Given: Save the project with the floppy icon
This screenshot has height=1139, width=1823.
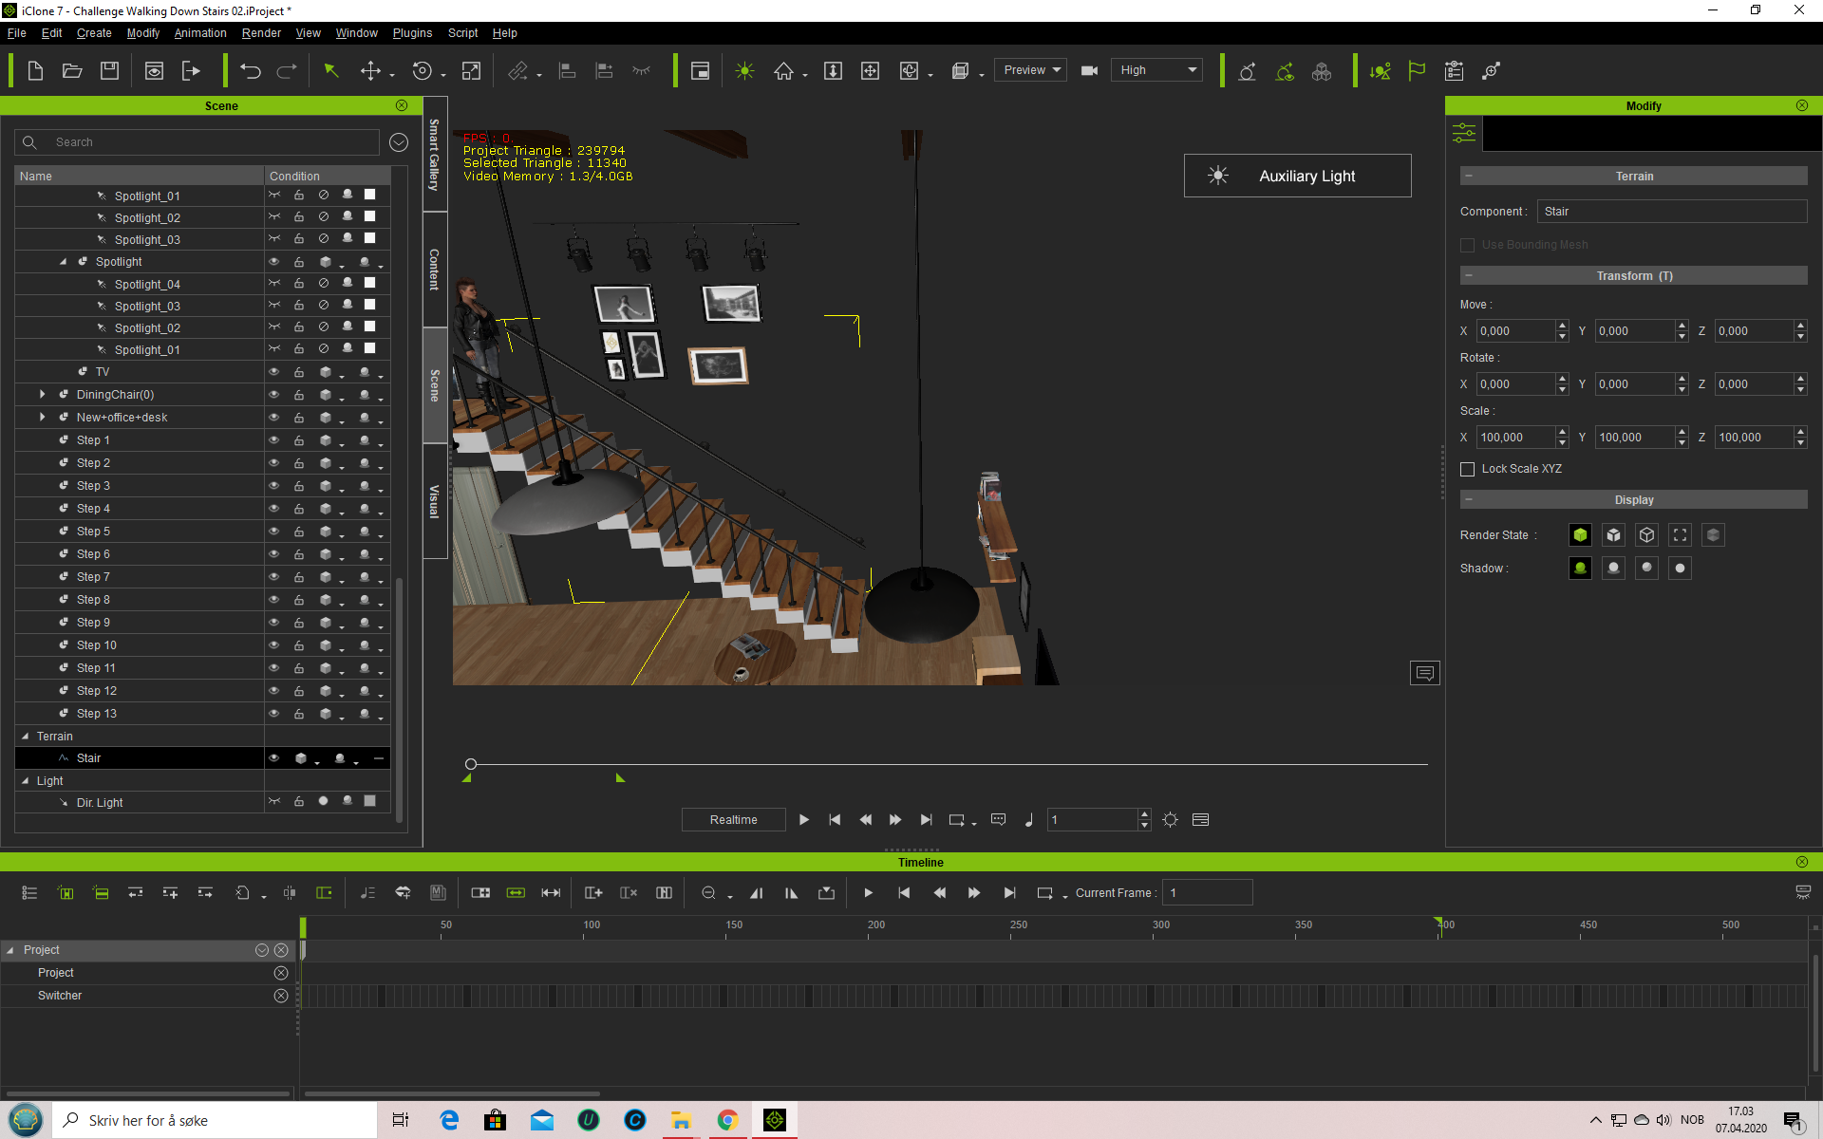Looking at the screenshot, I should 109,71.
